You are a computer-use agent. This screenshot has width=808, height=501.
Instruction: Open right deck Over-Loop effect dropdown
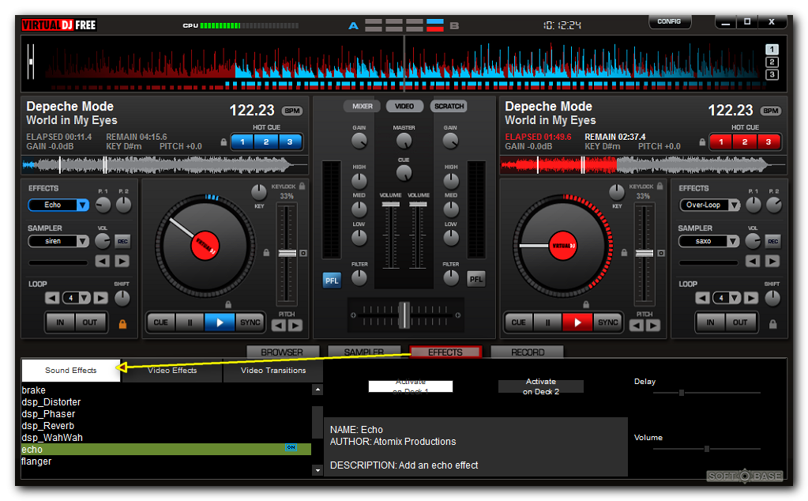pos(735,205)
